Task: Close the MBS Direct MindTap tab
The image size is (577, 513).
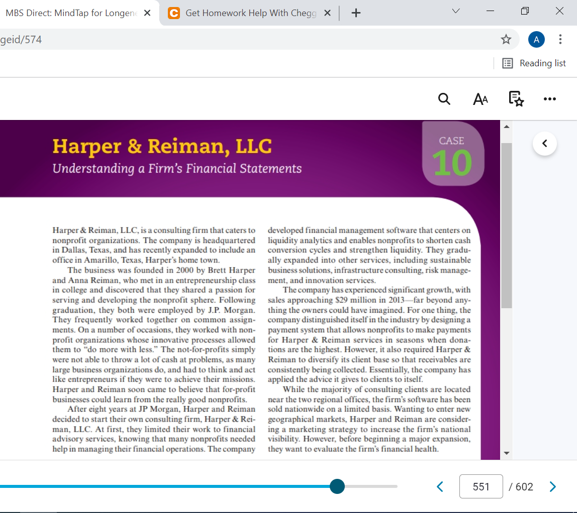Action: point(147,13)
